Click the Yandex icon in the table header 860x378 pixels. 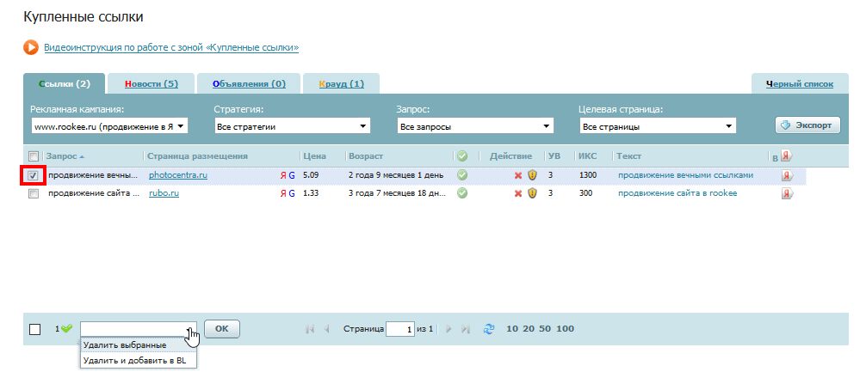point(787,156)
